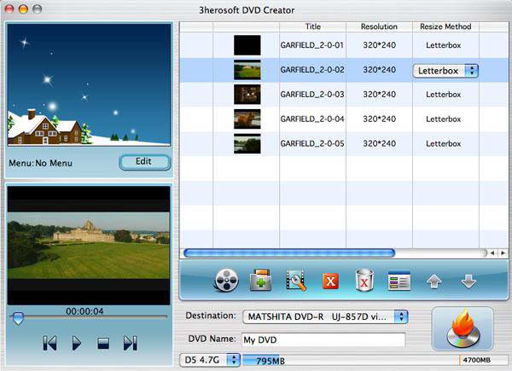Click the snowy house menu template preview

pyautogui.click(x=89, y=84)
